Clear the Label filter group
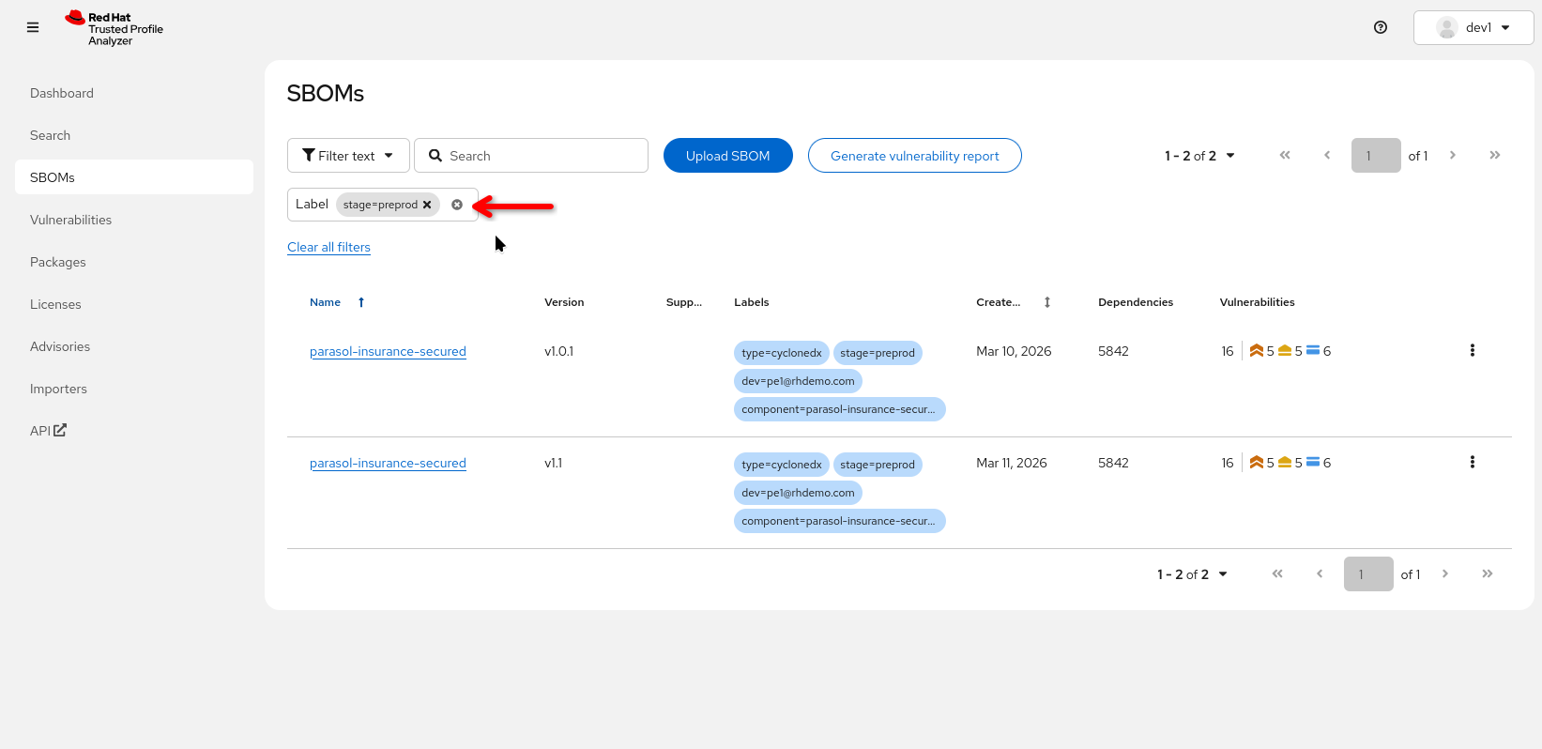This screenshot has height=749, width=1542. [457, 205]
